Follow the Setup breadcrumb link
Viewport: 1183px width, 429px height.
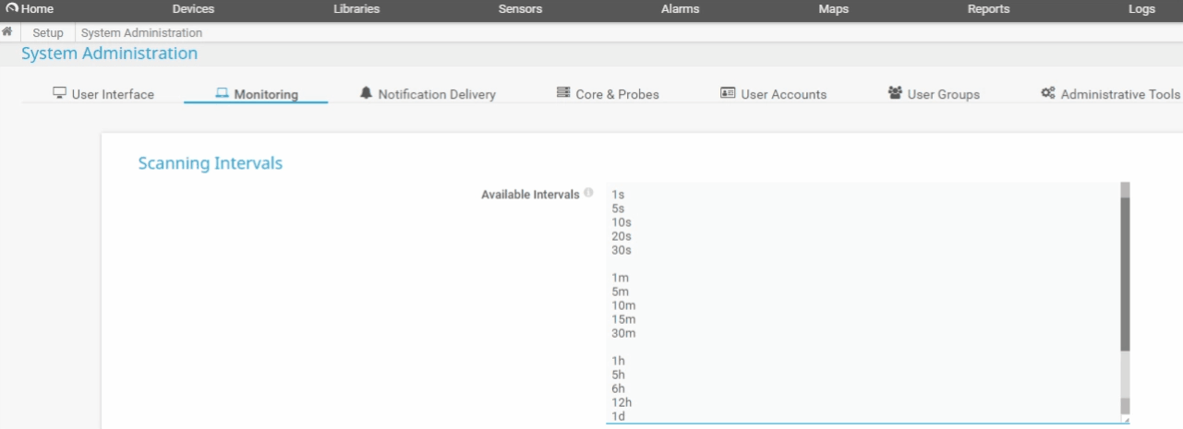coord(48,32)
